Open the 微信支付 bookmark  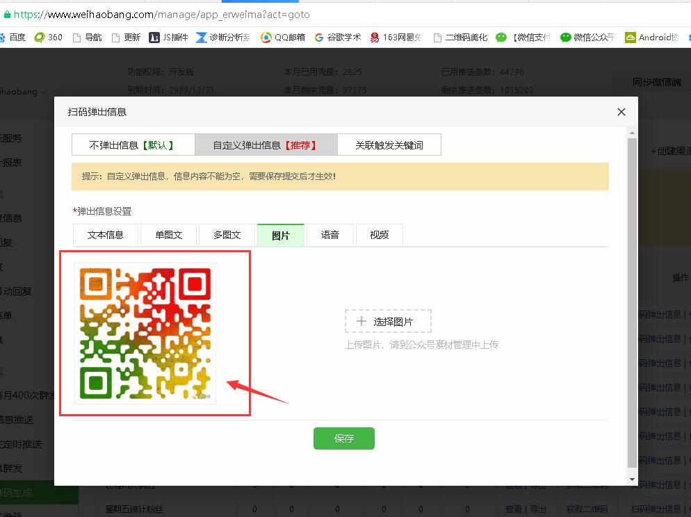point(523,38)
